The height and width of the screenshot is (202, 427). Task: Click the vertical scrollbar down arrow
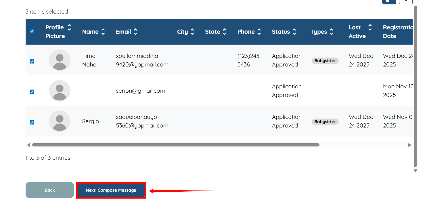click(415, 171)
